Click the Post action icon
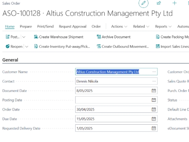The width and height of the screenshot is (189, 142). click(7, 37)
